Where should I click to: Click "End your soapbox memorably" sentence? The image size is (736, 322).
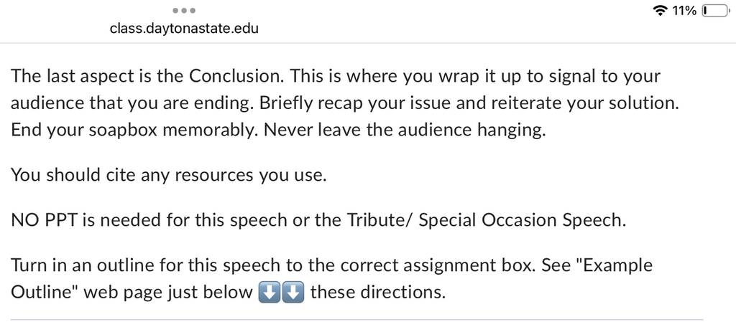click(134, 131)
